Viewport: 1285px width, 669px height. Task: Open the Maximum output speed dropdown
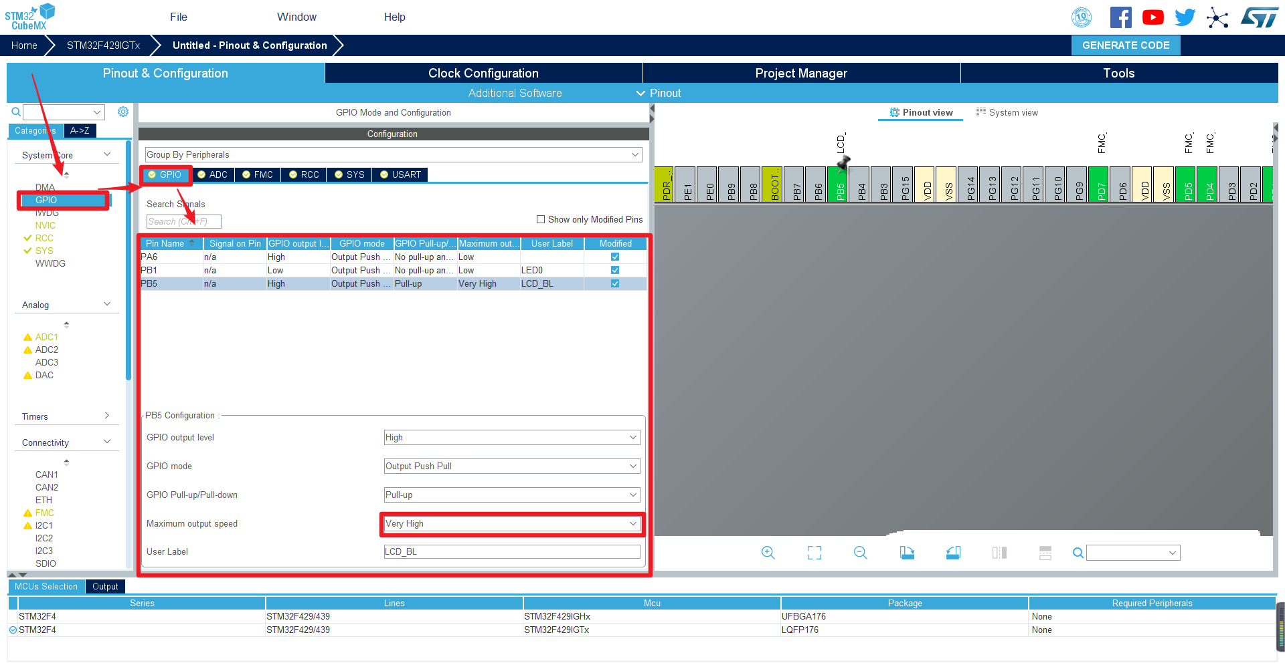pyautogui.click(x=512, y=523)
